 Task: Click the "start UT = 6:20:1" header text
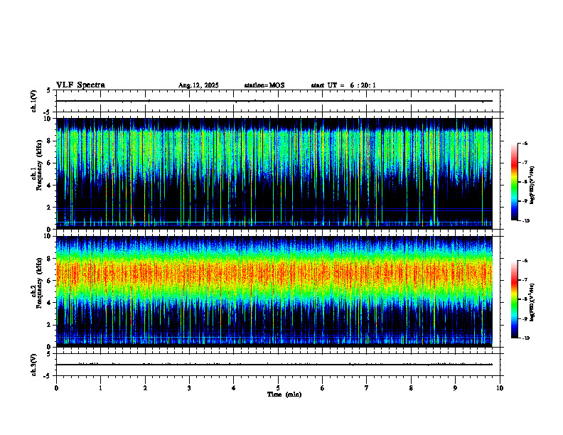(x=343, y=85)
